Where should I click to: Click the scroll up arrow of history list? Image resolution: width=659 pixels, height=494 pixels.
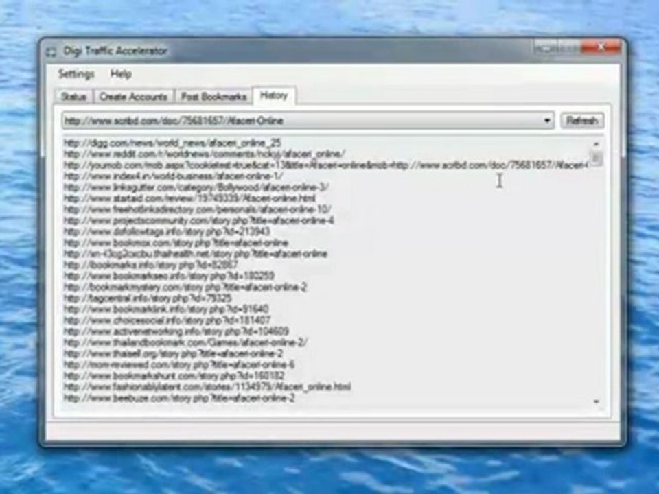pos(596,143)
